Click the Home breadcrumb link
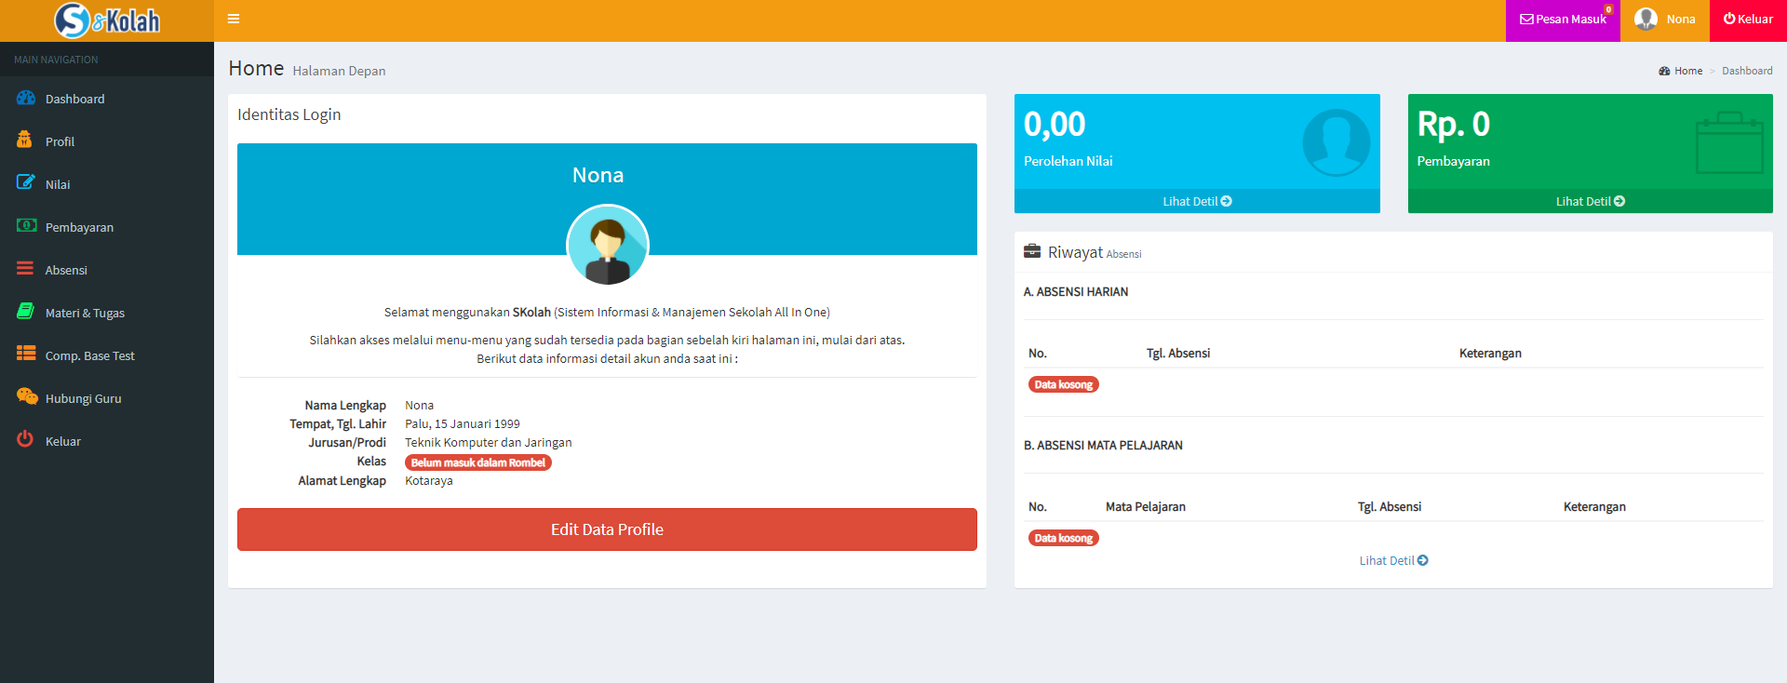Viewport: 1787px width, 683px height. 1687,71
